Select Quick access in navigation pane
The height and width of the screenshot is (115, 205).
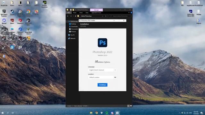click(x=73, y=21)
